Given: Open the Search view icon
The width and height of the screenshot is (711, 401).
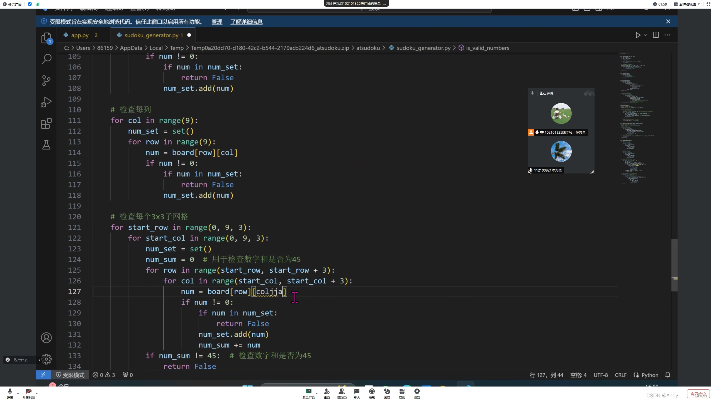Looking at the screenshot, I should (x=46, y=59).
